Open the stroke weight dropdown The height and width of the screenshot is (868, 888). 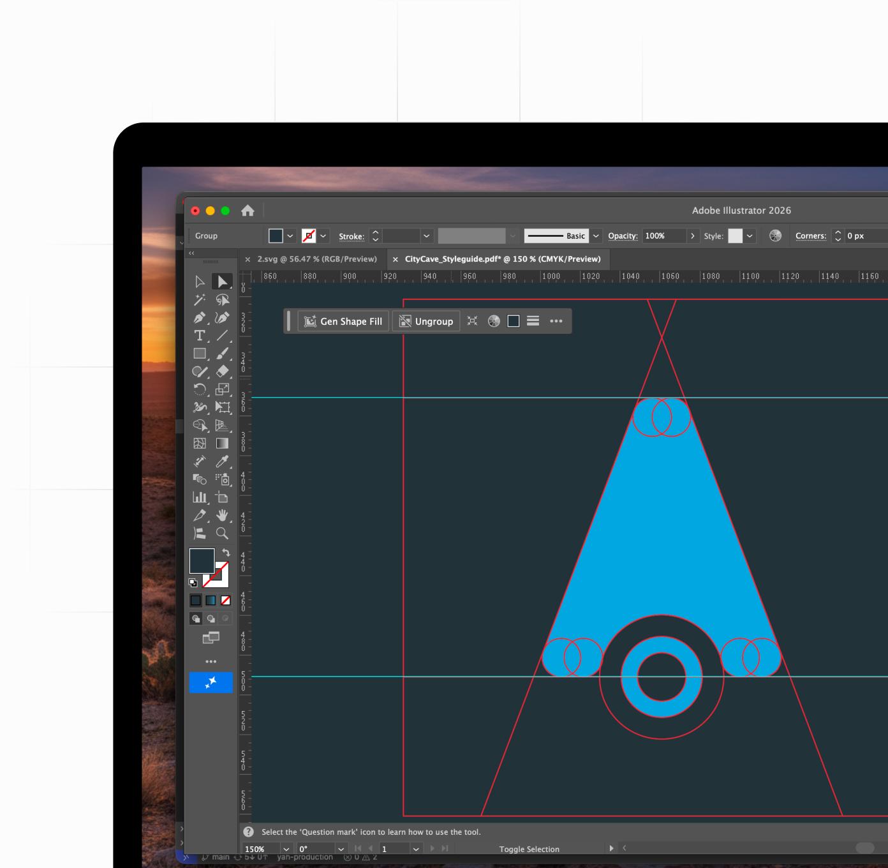425,236
